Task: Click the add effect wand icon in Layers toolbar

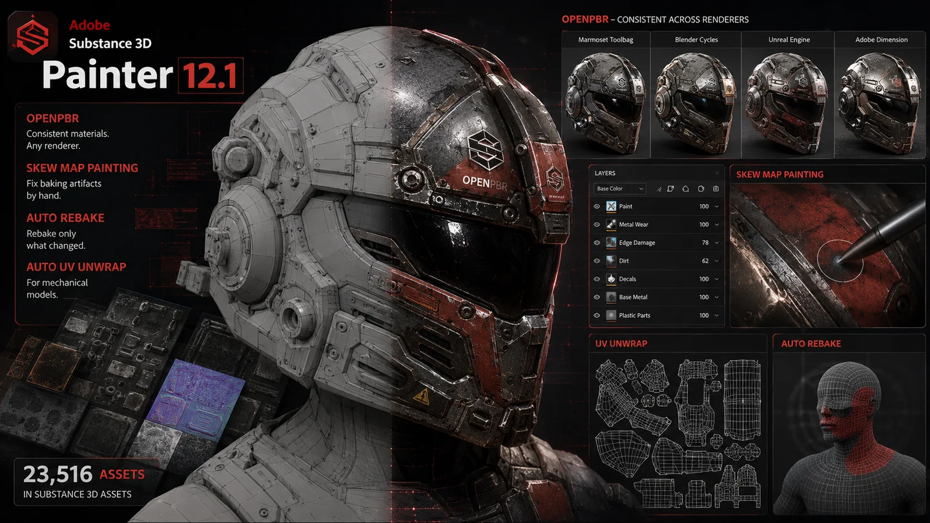Action: pos(659,189)
